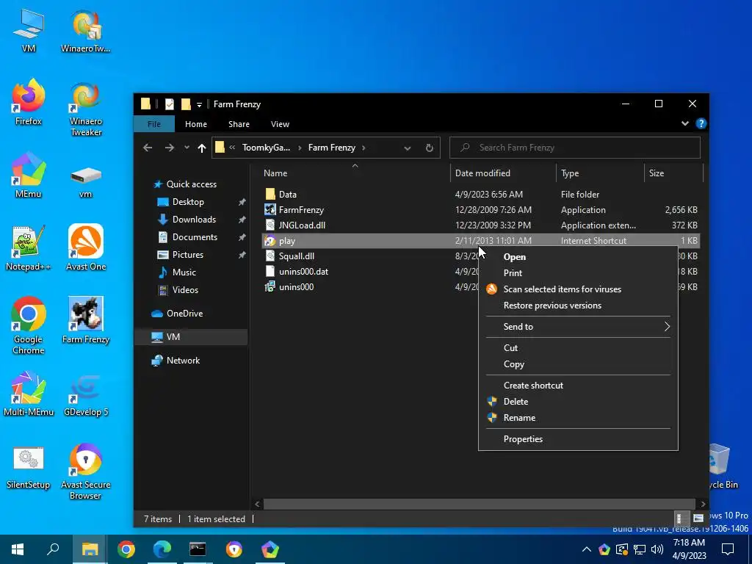
Task: Open the File ribbon tab
Action: pos(154,124)
